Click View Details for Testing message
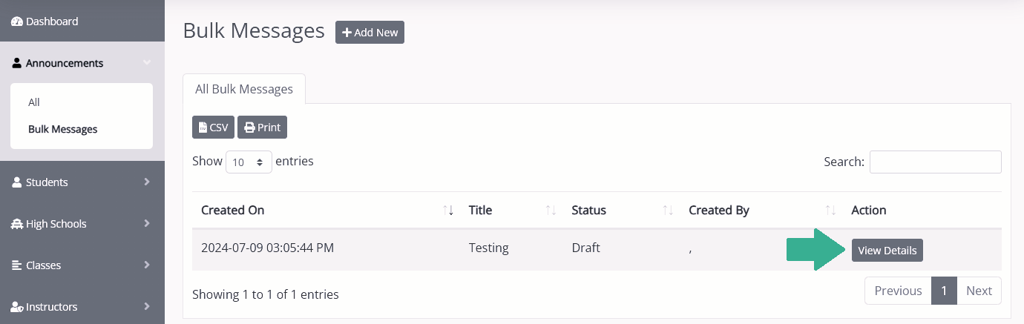Screen dimensions: 1024x324 point(887,251)
